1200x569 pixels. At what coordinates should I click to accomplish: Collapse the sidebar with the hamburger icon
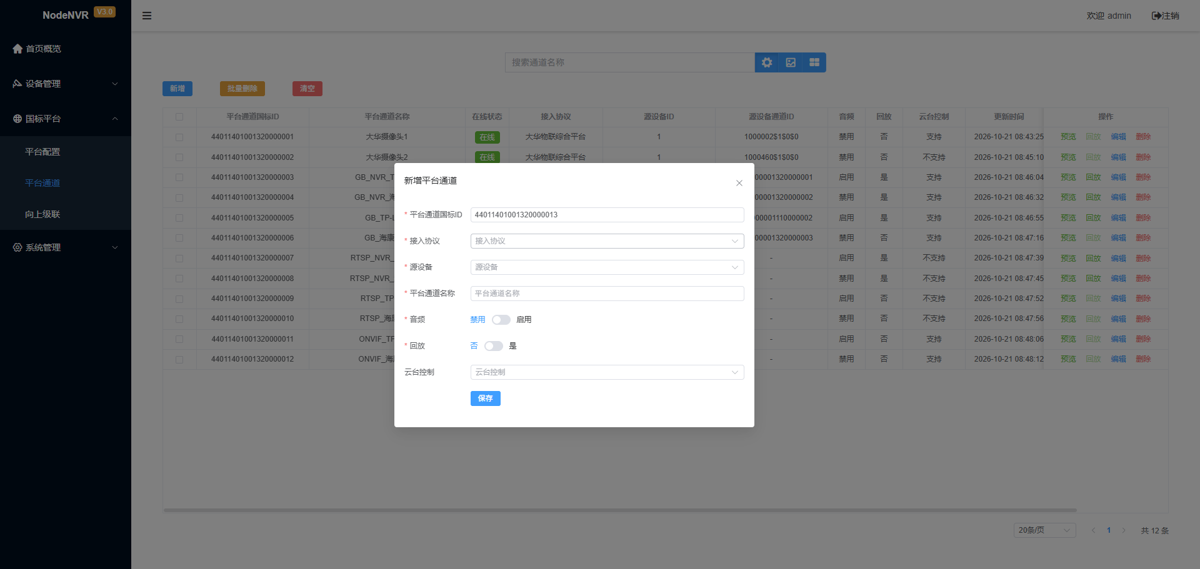click(x=147, y=16)
